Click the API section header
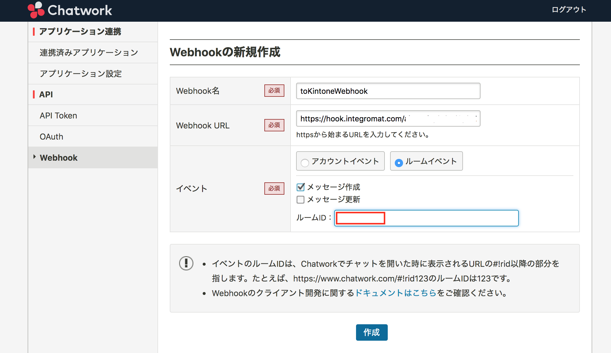The image size is (611, 353). (46, 94)
